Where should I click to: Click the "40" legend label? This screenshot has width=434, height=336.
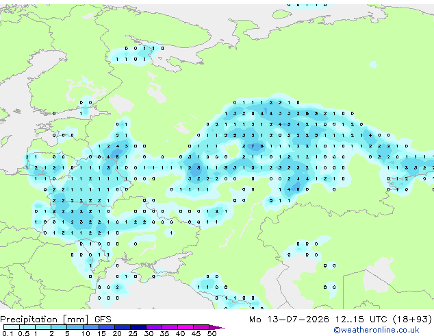(180, 333)
